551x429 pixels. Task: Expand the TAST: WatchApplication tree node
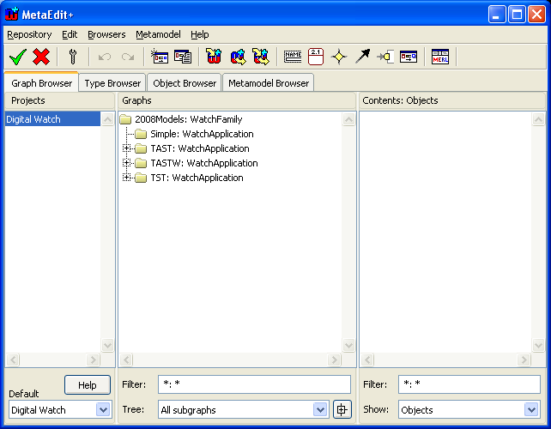click(x=127, y=148)
